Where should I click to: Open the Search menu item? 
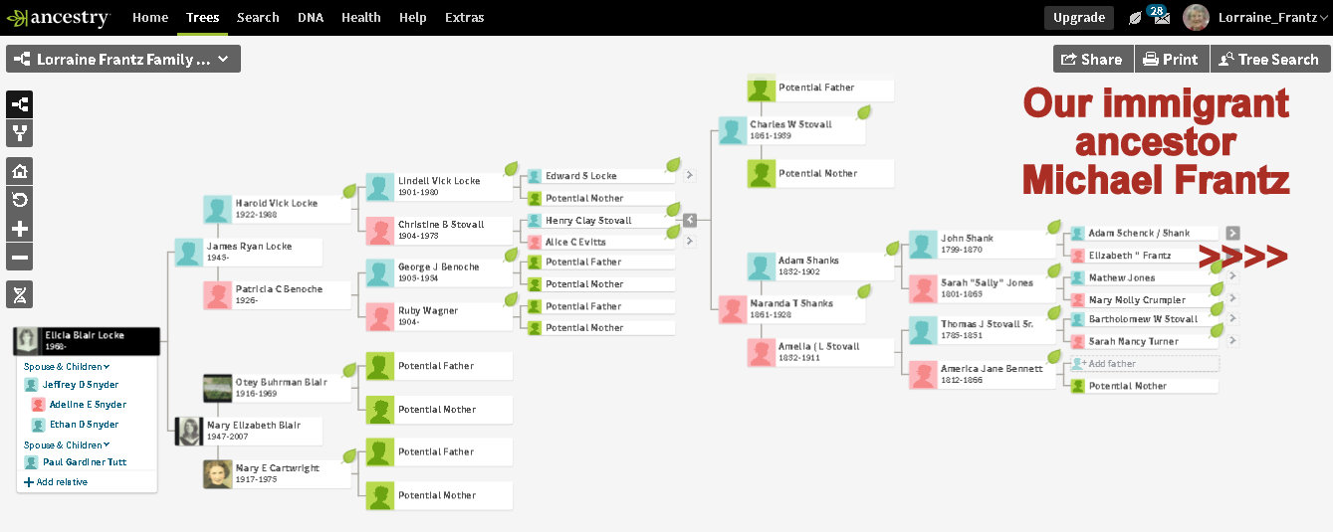258,18
